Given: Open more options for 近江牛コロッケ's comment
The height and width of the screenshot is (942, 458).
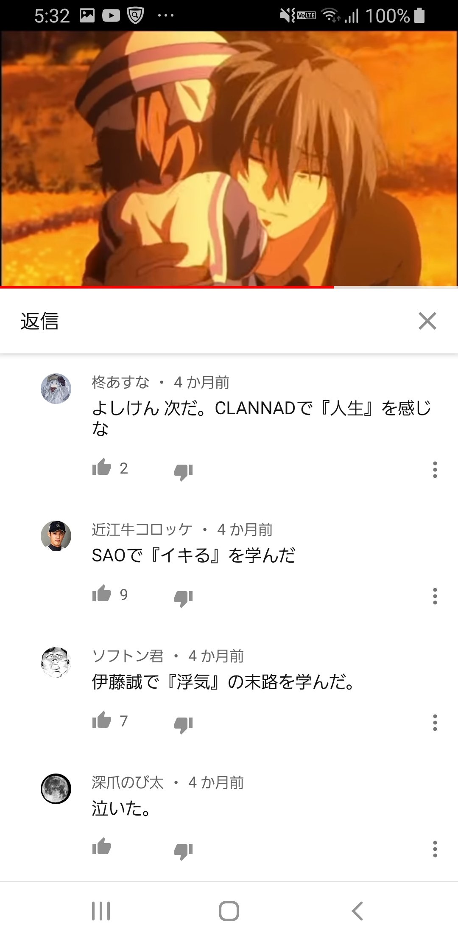Looking at the screenshot, I should (435, 596).
